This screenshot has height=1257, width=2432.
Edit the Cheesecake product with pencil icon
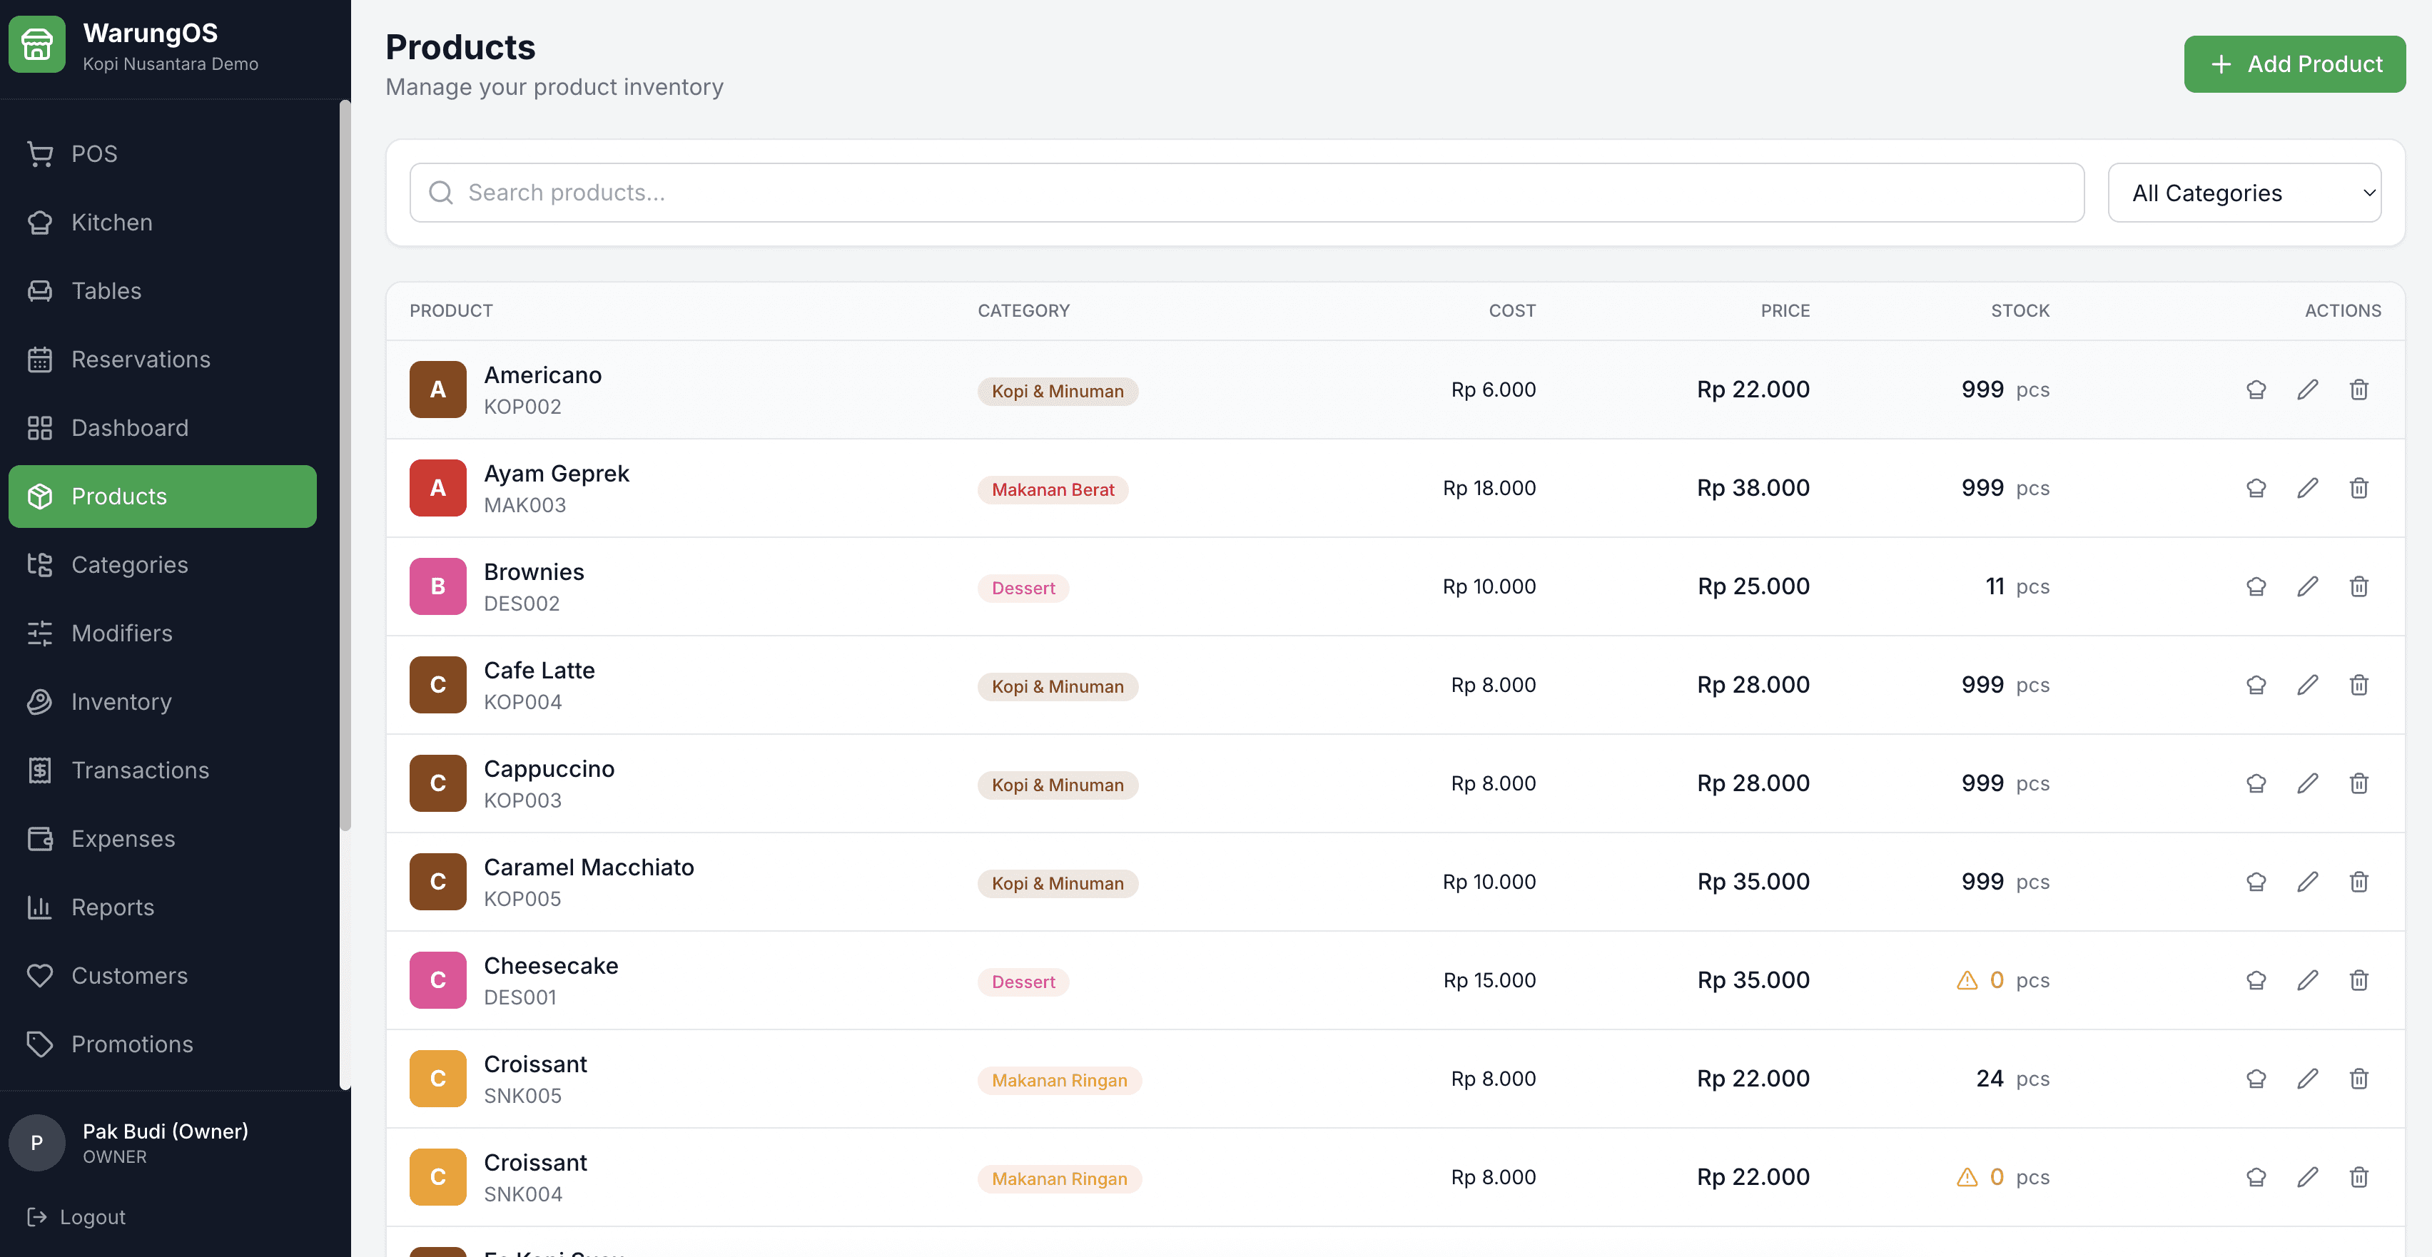(x=2307, y=980)
